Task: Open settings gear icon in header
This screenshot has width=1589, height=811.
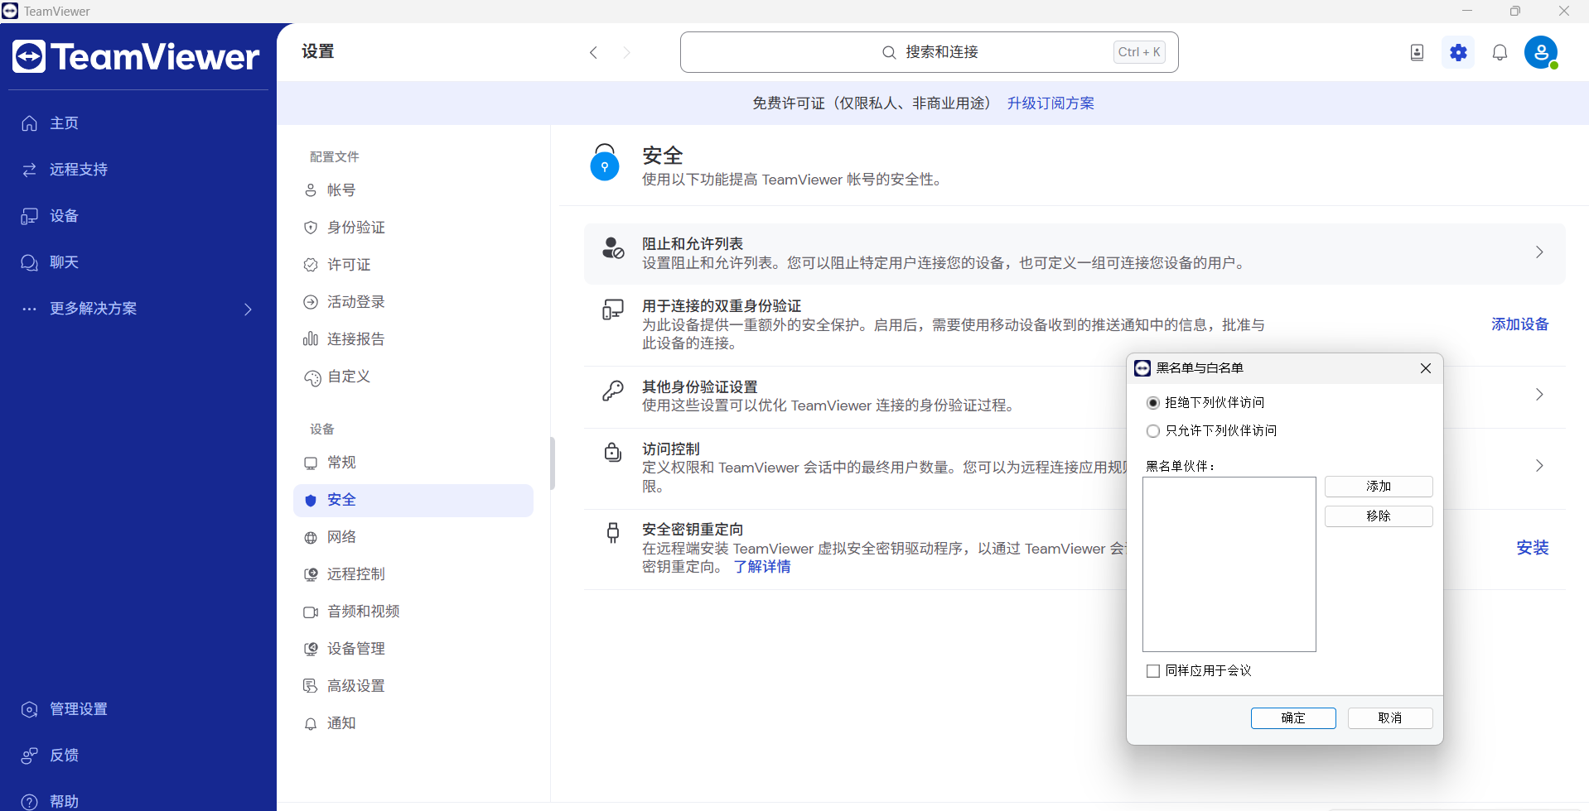Action: (1458, 53)
